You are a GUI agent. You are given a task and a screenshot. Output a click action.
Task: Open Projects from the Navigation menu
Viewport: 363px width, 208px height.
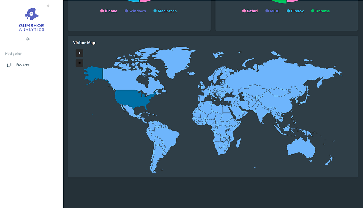(x=23, y=65)
